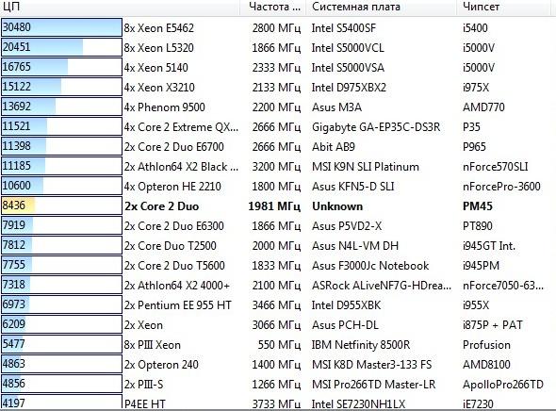Select the IBM Netfinity 8500R cell
Image resolution: width=556 pixels, height=411 pixels.
pos(361,345)
